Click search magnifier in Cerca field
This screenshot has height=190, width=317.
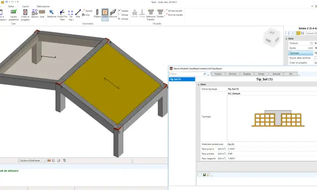coord(205,74)
